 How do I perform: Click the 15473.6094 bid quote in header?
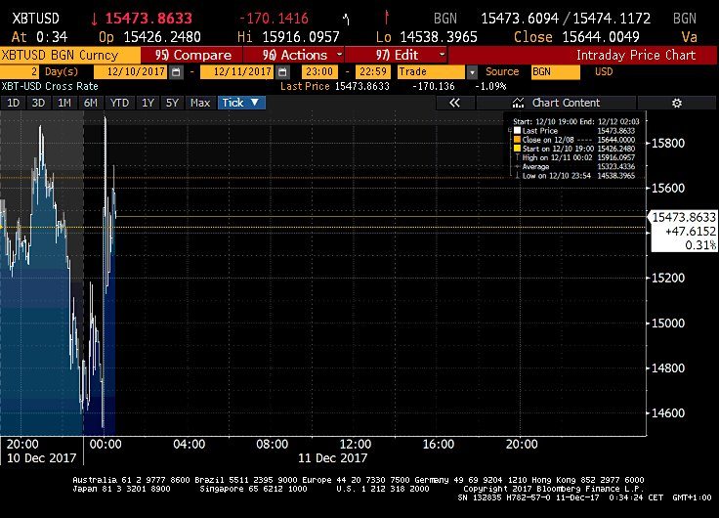tap(520, 19)
